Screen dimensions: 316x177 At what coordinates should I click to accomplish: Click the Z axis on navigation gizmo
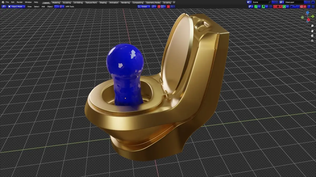pos(307,13)
